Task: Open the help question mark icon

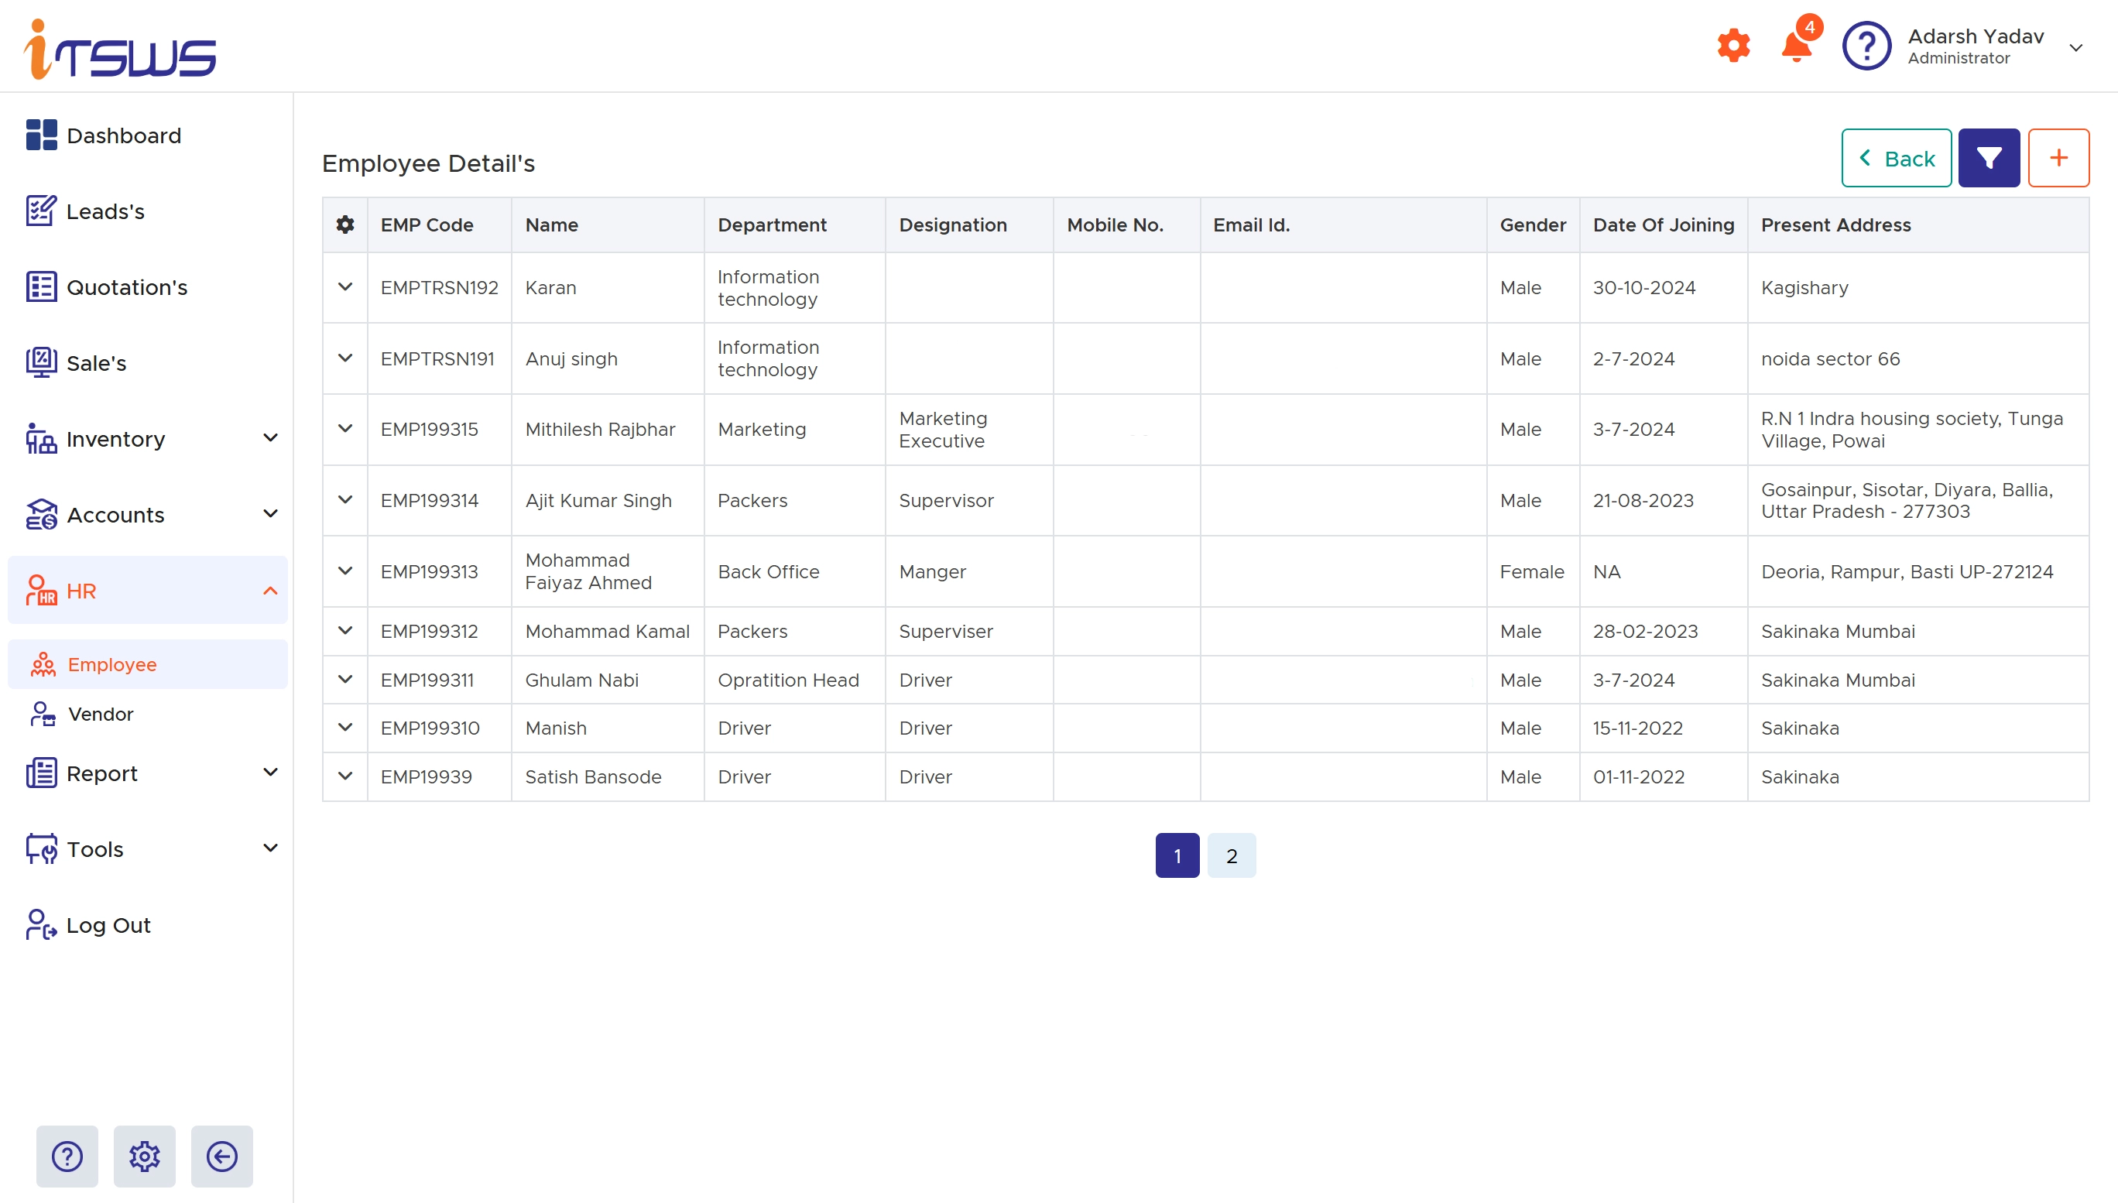Action: click(x=1866, y=46)
